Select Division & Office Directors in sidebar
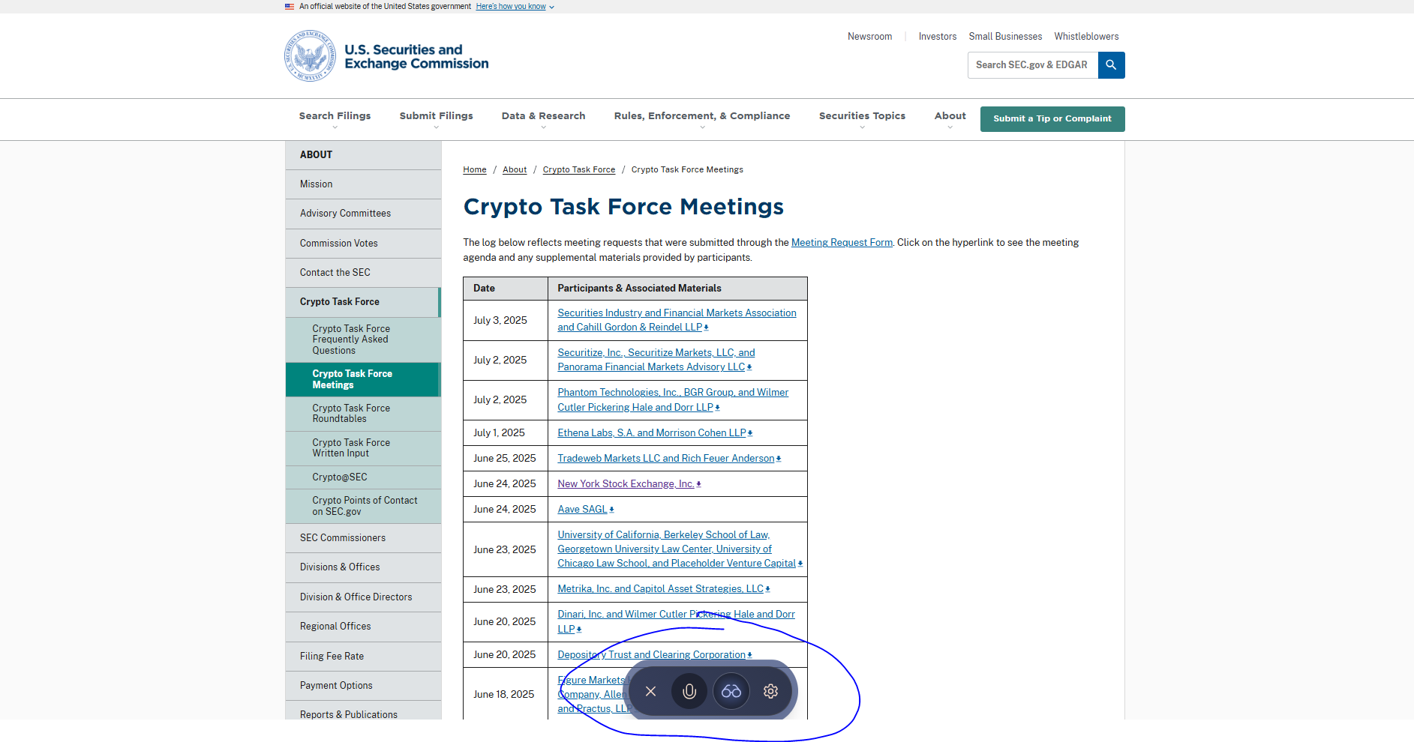1414x742 pixels. (x=363, y=597)
